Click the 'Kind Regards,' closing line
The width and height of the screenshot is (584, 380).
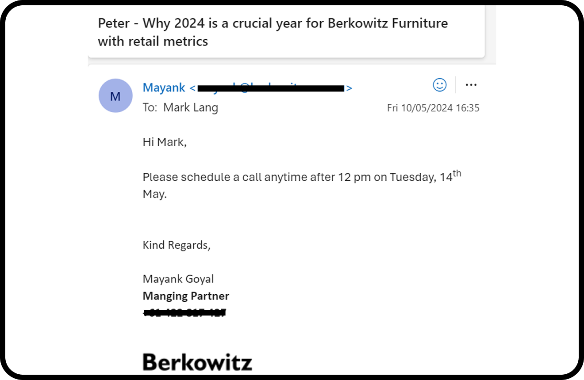click(x=177, y=245)
